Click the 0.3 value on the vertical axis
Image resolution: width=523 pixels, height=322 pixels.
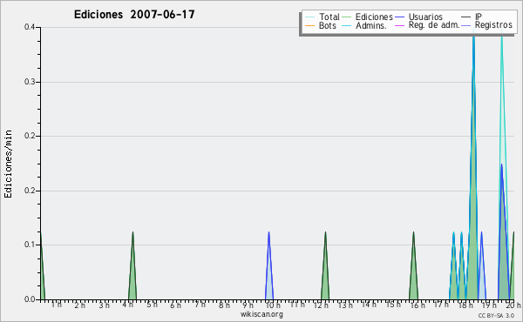tap(30, 82)
